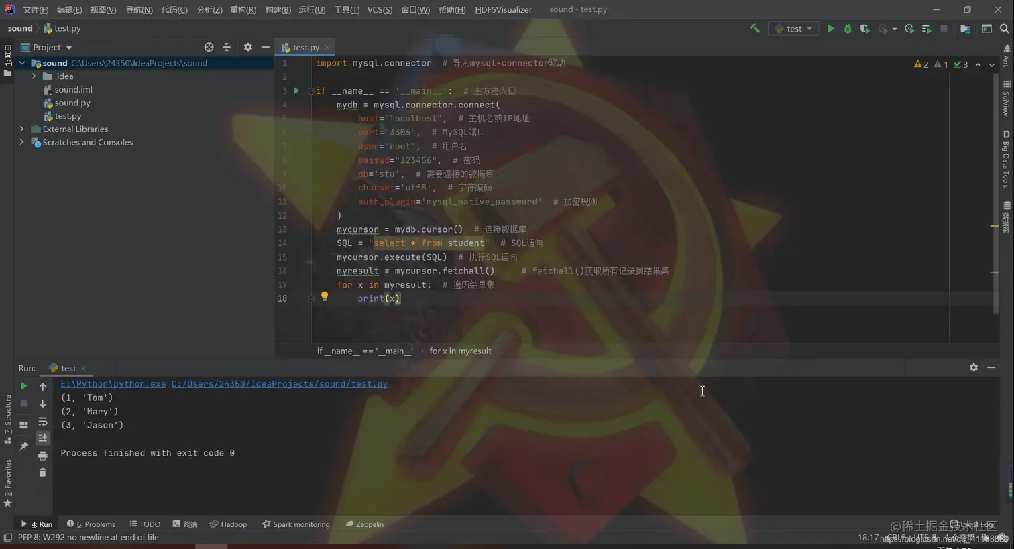Viewport: 1014px width, 549px height.
Task: Open Spark monitoring tool window
Action: tap(296, 524)
